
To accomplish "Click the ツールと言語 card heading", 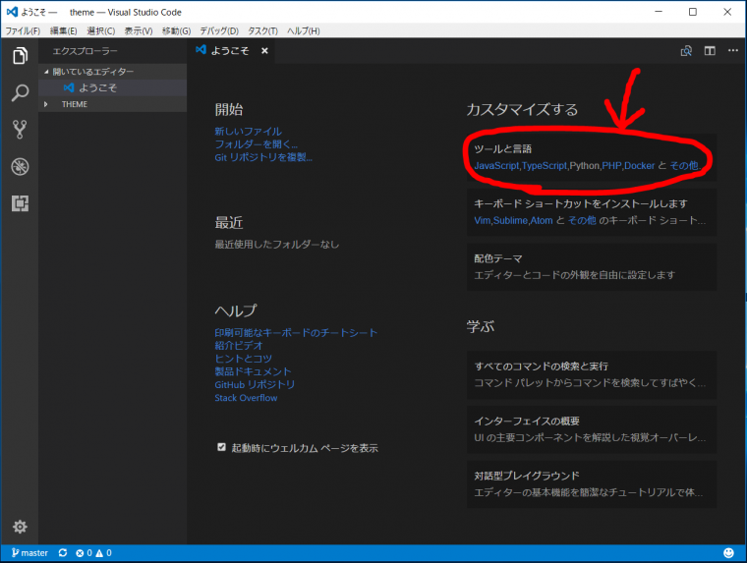I will (502, 149).
